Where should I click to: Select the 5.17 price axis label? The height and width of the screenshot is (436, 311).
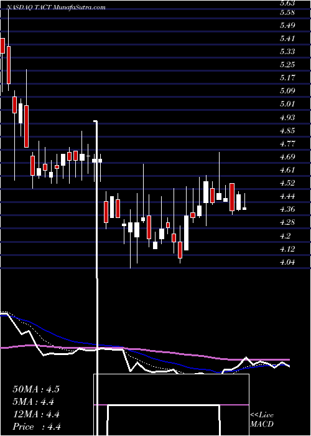(x=287, y=77)
